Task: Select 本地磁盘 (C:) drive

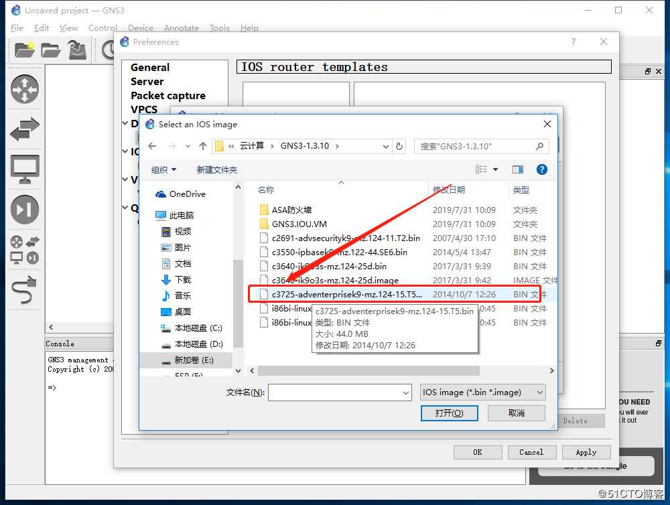Action: [x=192, y=328]
